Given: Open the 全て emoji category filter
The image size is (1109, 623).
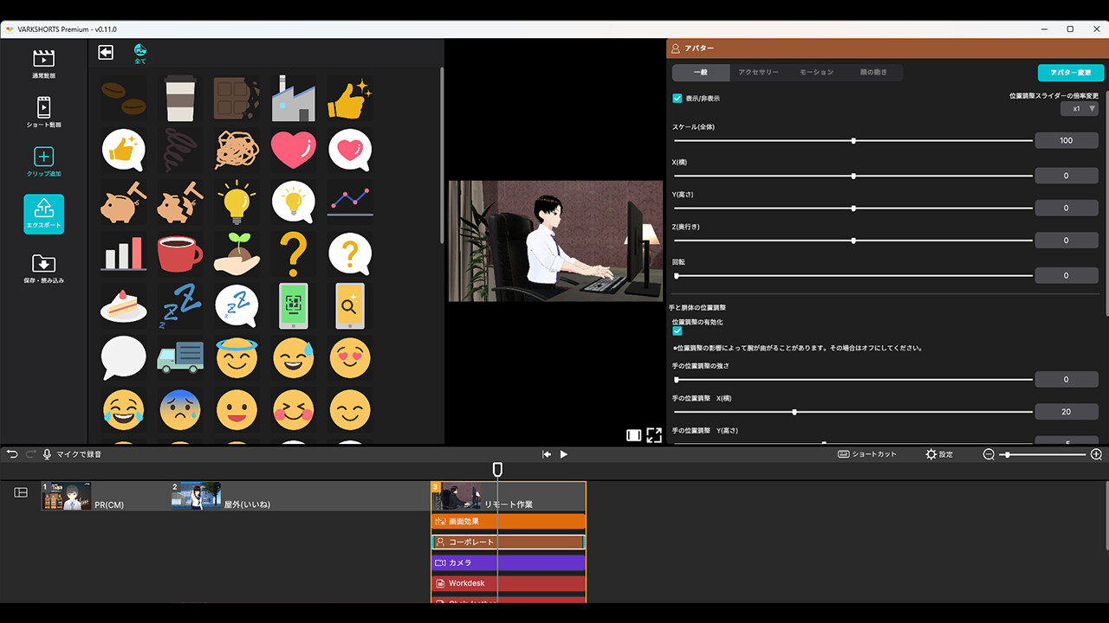Looking at the screenshot, I should point(139,53).
